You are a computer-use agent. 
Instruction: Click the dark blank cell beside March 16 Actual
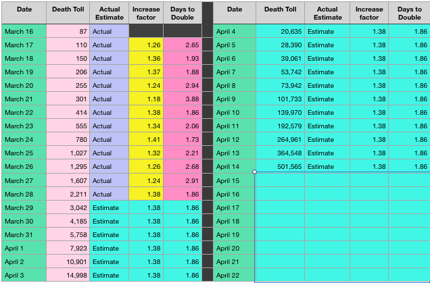[146, 31]
